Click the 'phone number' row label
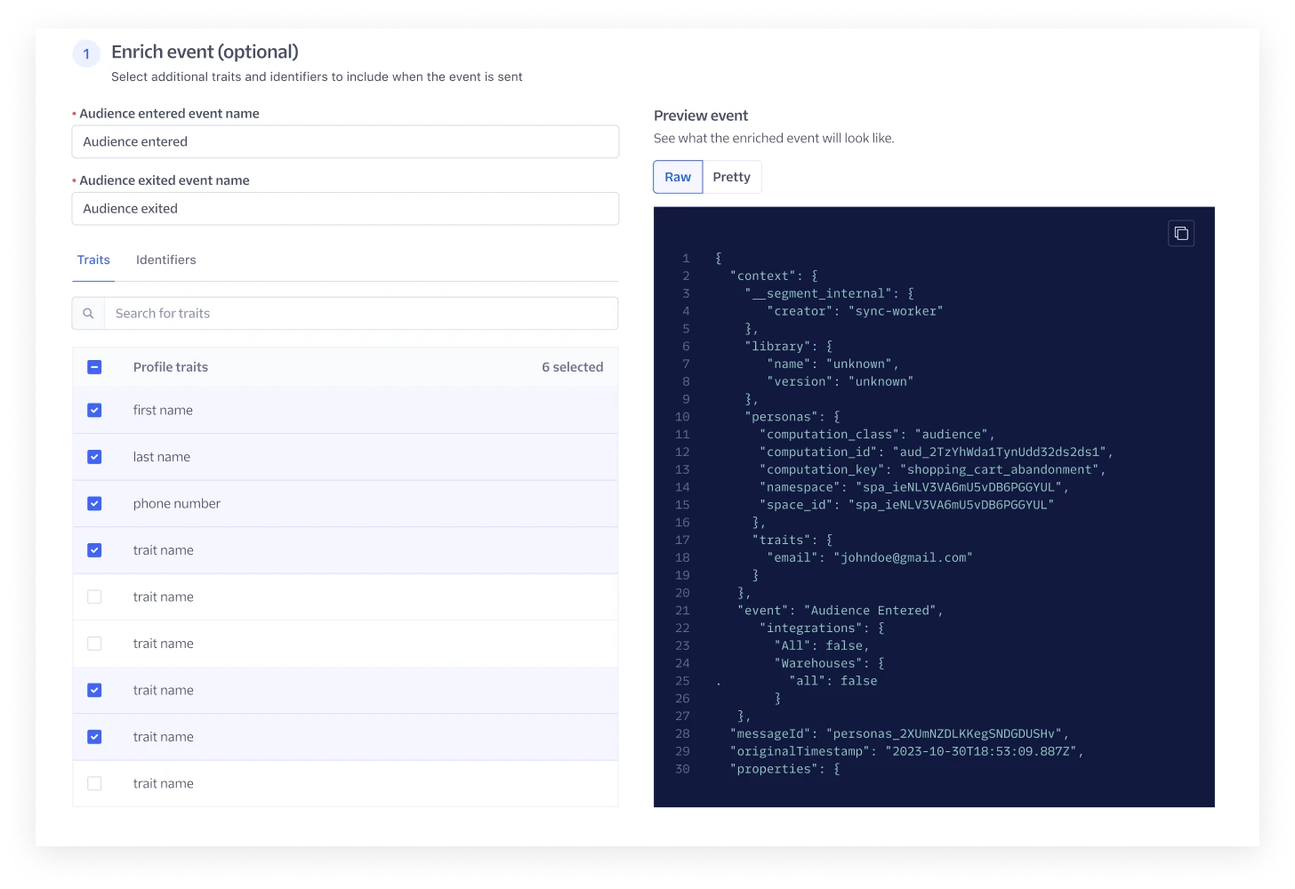1295x889 pixels. (x=177, y=504)
